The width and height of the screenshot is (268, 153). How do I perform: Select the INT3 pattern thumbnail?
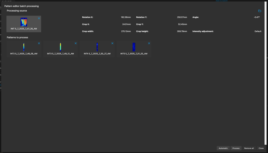pyautogui.click(x=60, y=47)
